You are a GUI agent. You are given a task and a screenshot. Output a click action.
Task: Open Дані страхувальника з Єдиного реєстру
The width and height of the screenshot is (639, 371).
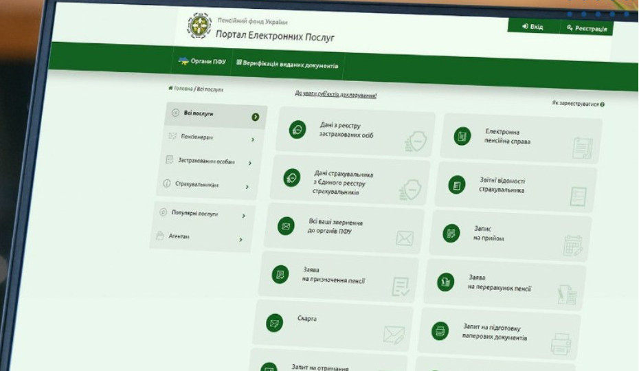point(350,180)
